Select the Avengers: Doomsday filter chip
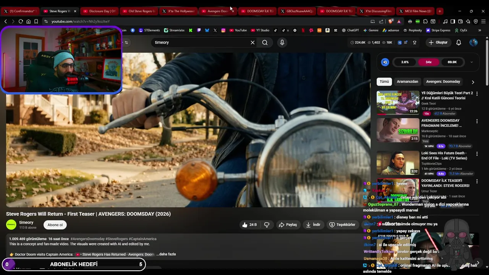 pyautogui.click(x=443, y=81)
